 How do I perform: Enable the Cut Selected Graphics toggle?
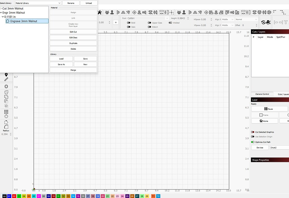tap(253, 132)
